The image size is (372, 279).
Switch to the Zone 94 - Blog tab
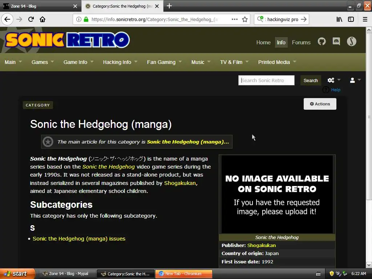(40, 6)
